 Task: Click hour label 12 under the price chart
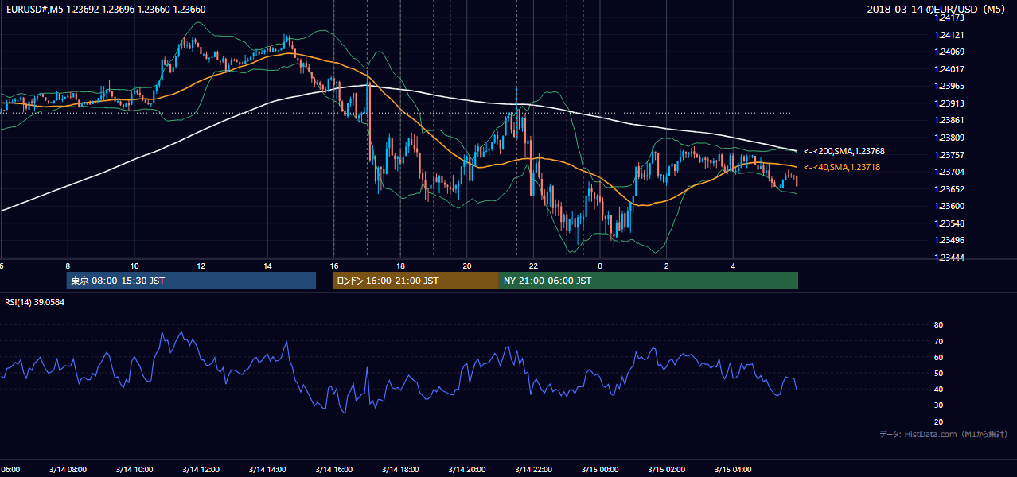point(201,266)
